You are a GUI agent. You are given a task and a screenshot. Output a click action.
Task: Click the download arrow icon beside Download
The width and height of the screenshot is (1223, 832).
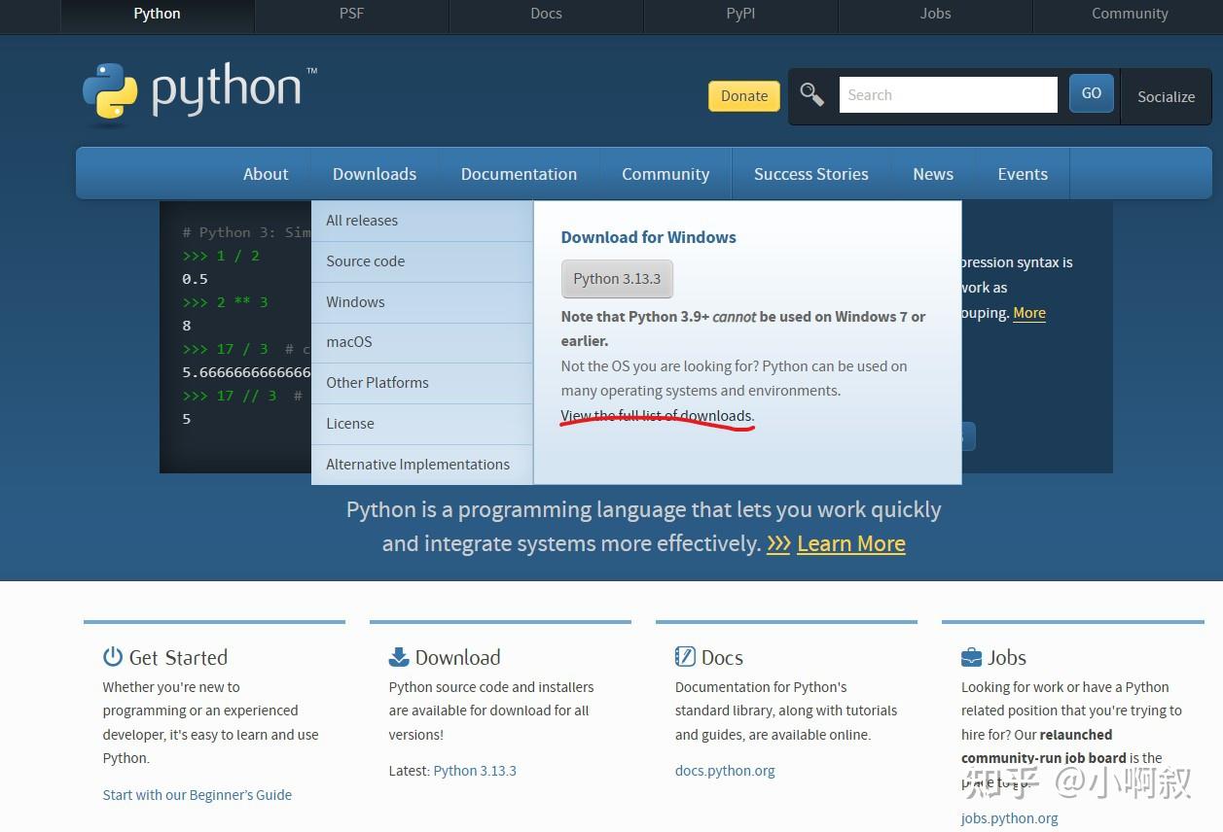click(x=400, y=657)
